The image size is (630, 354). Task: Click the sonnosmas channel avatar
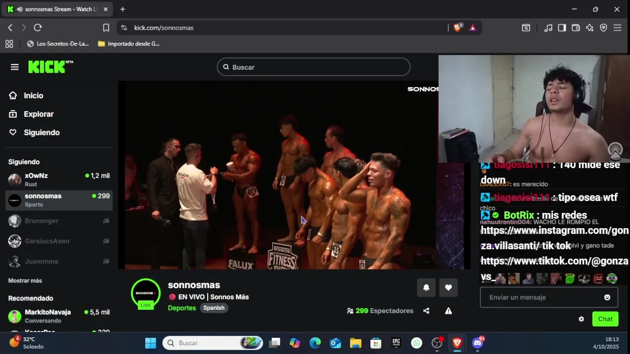click(146, 294)
